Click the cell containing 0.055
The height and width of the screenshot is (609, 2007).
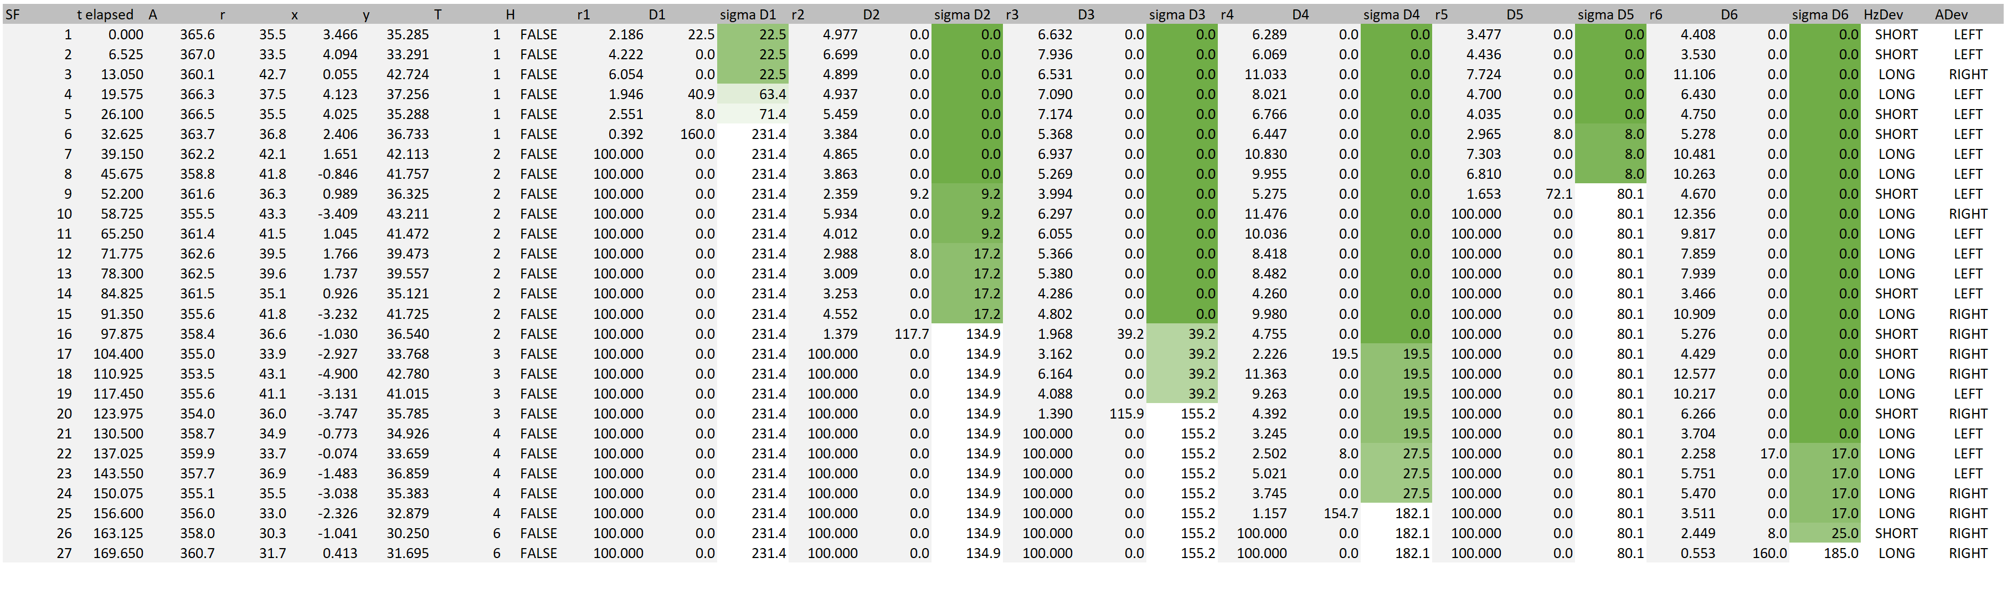coord(339,75)
